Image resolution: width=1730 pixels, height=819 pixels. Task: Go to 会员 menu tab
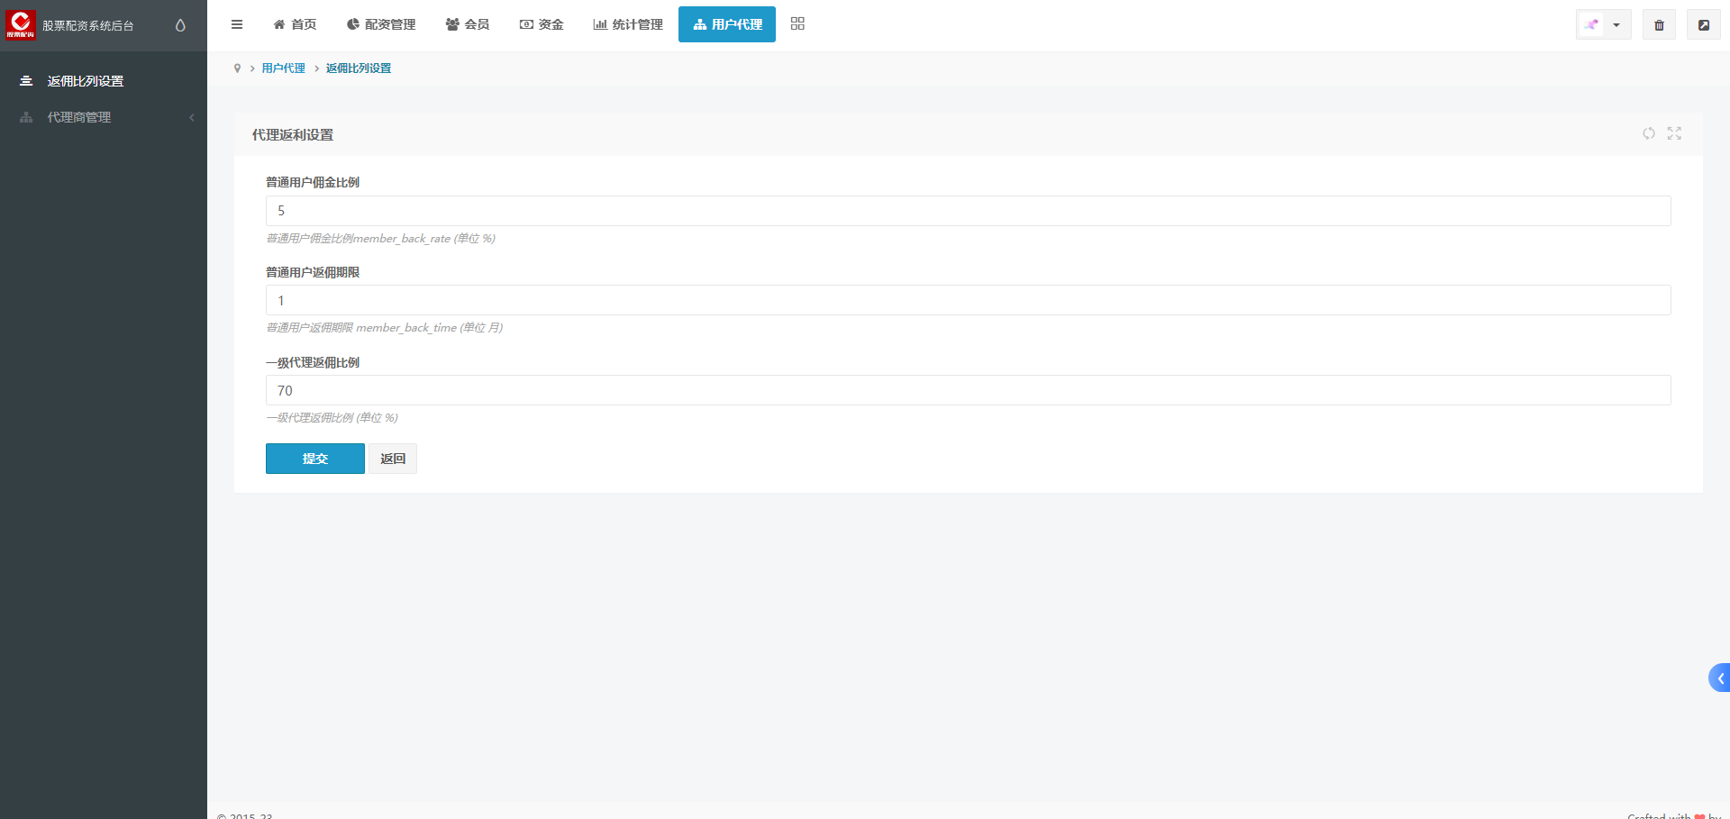[x=468, y=24]
